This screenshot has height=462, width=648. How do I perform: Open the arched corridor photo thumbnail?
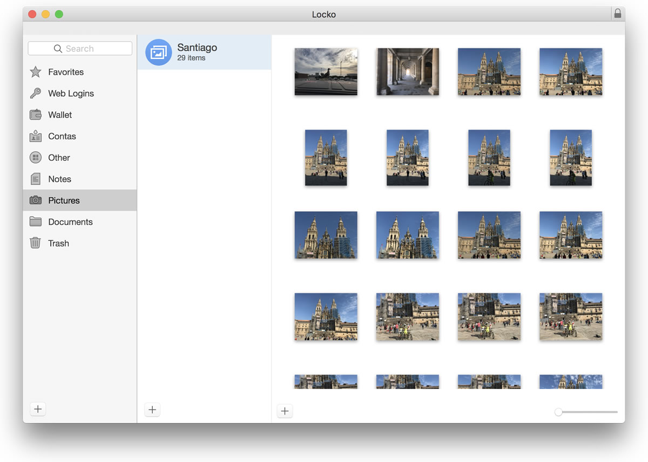pyautogui.click(x=407, y=71)
